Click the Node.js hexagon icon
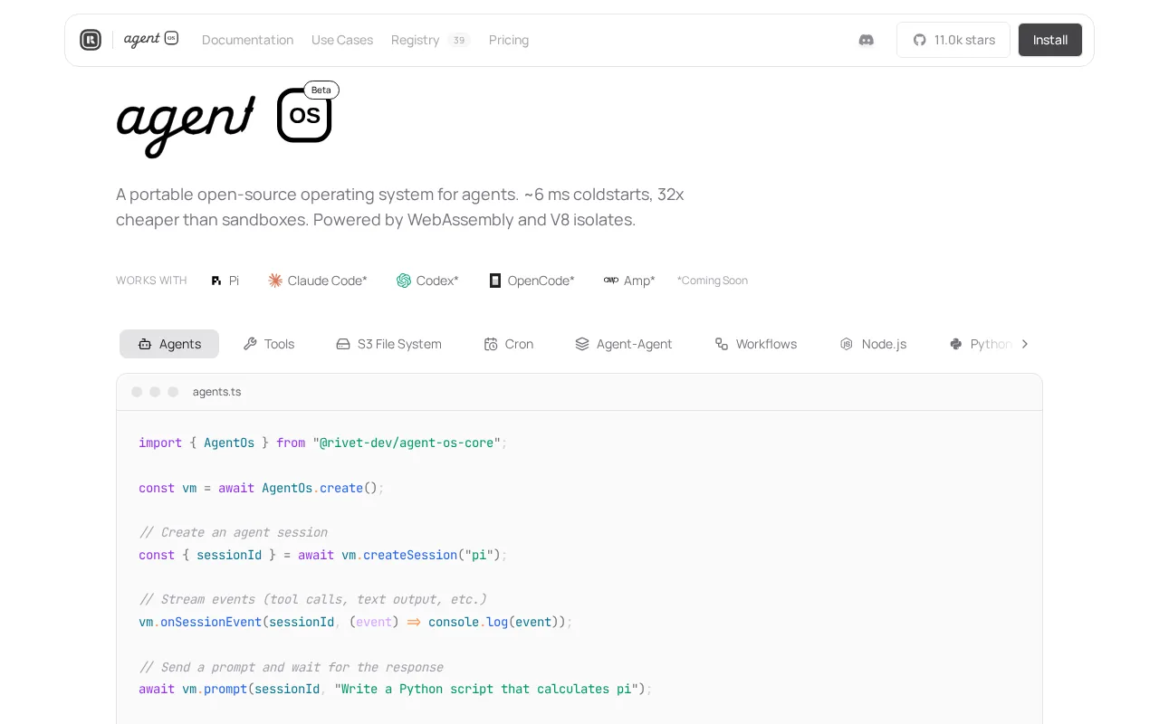This screenshot has height=724, width=1159. tap(847, 344)
